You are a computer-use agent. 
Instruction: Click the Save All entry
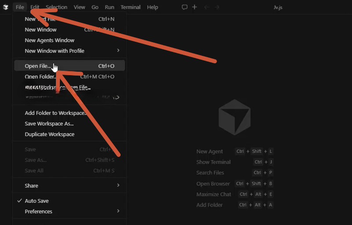click(70, 171)
